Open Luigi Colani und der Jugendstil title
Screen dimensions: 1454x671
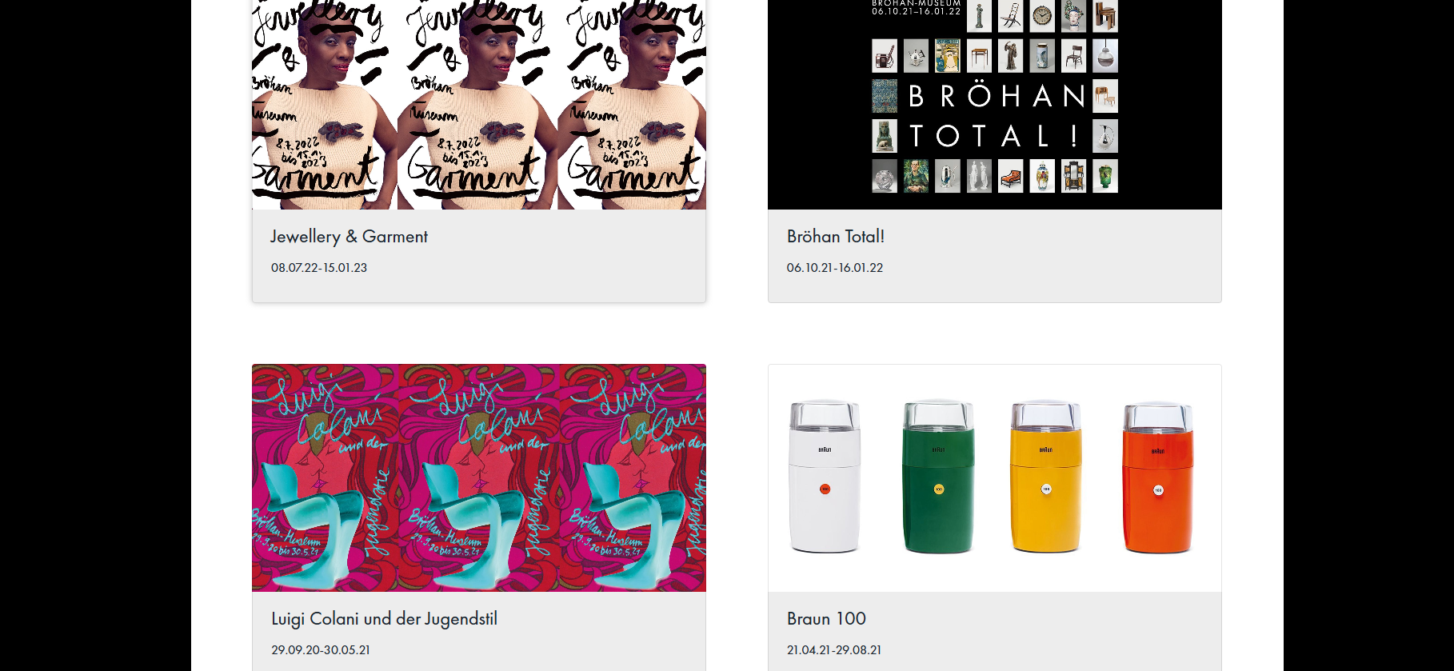[384, 619]
